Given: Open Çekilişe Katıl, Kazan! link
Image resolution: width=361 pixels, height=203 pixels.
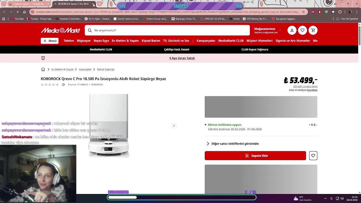Looking at the screenshot, I should pyautogui.click(x=177, y=49).
